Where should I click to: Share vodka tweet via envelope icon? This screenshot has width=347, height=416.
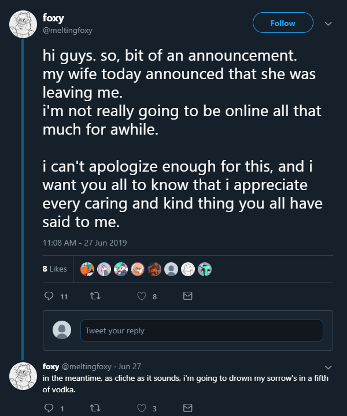[x=187, y=408]
